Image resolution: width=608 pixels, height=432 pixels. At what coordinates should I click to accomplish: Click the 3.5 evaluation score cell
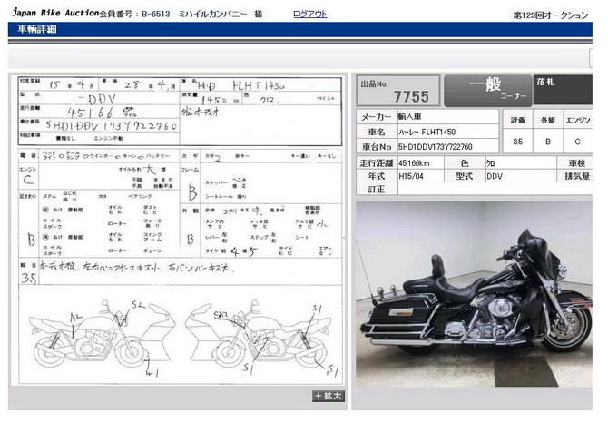click(517, 142)
